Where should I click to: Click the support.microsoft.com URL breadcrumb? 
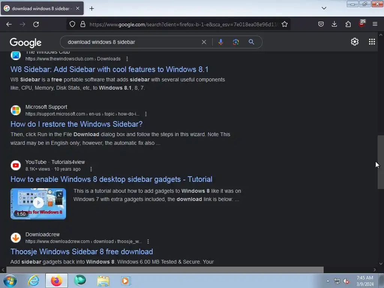coord(82,114)
